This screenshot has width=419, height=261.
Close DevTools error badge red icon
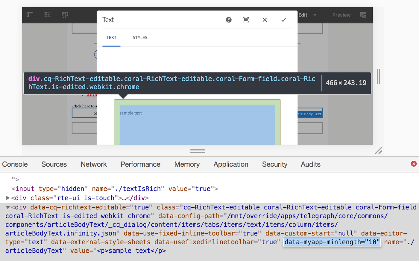click(x=414, y=164)
